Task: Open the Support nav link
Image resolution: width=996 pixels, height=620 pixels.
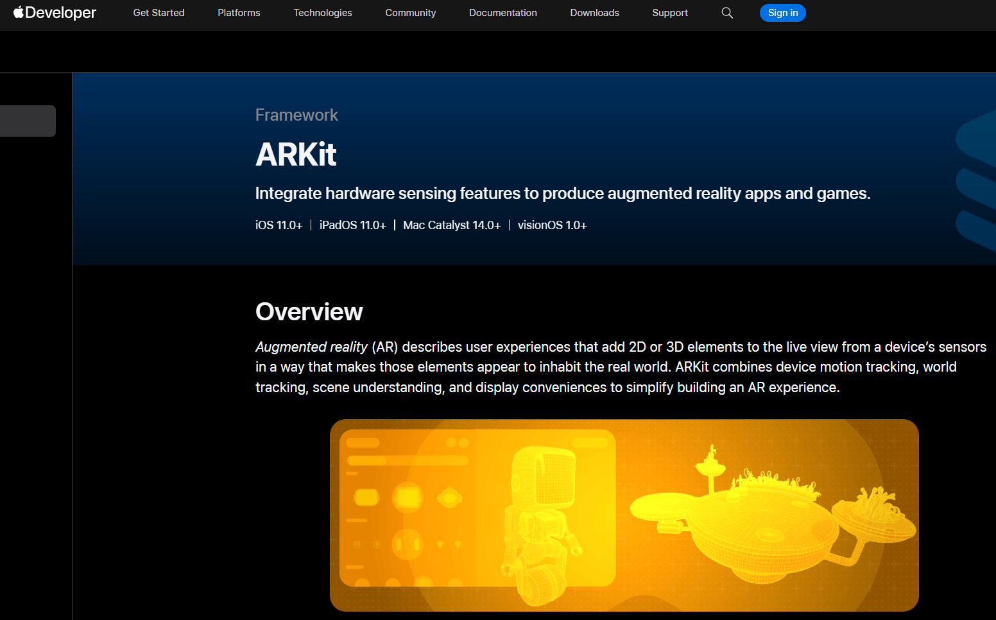Action: coord(670,13)
